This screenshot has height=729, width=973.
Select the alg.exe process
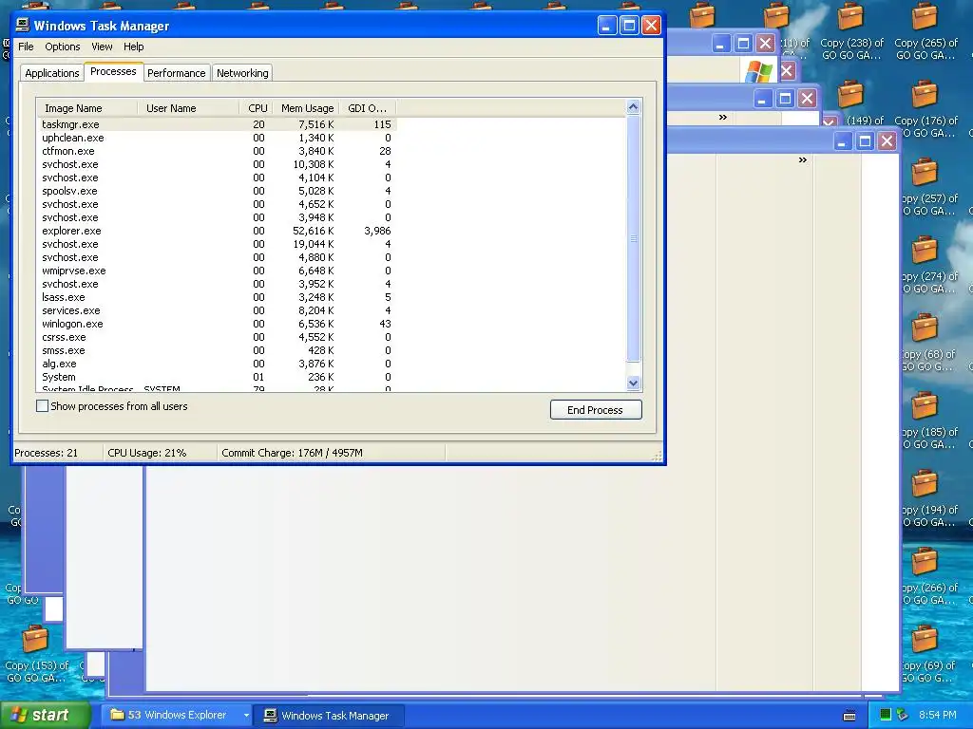[217, 364]
